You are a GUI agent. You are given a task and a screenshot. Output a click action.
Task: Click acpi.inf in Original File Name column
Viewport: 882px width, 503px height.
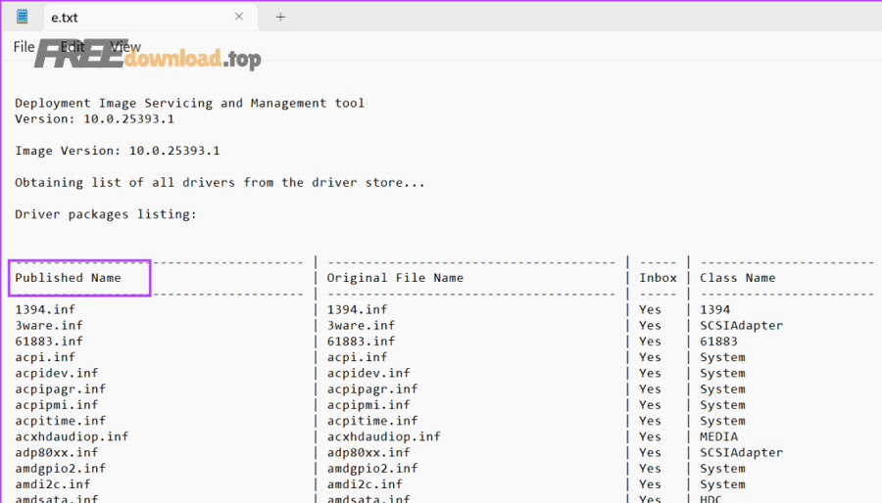point(357,357)
